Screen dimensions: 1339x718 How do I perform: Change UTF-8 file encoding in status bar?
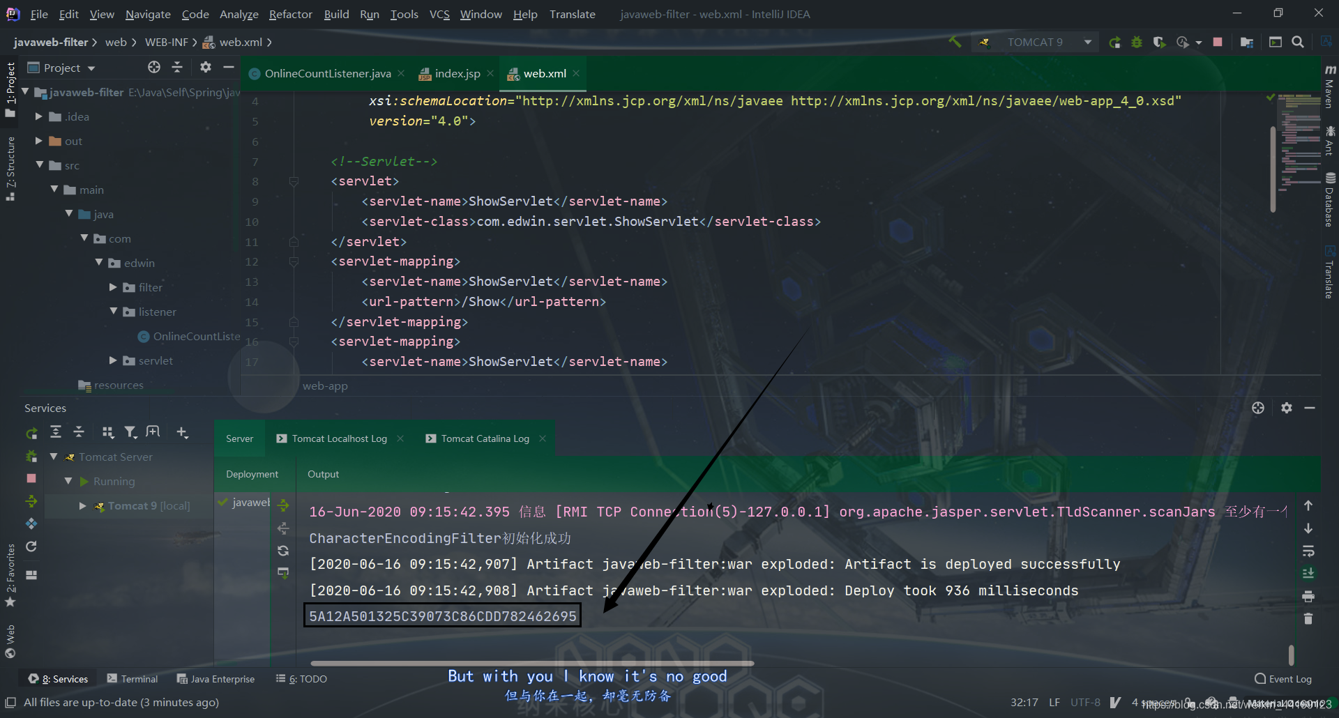1085,702
